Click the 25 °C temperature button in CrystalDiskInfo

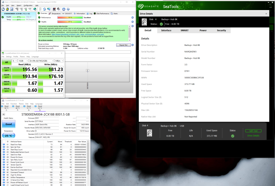(x=9, y=136)
